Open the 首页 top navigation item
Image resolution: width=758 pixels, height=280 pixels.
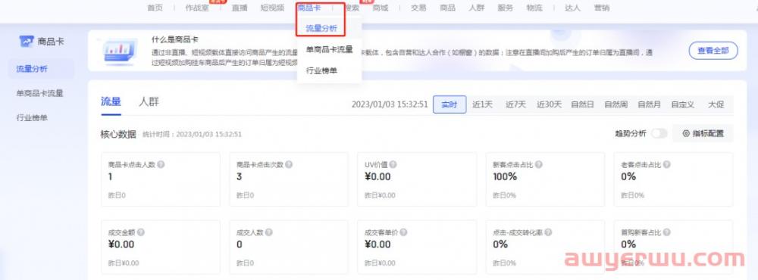(x=155, y=8)
